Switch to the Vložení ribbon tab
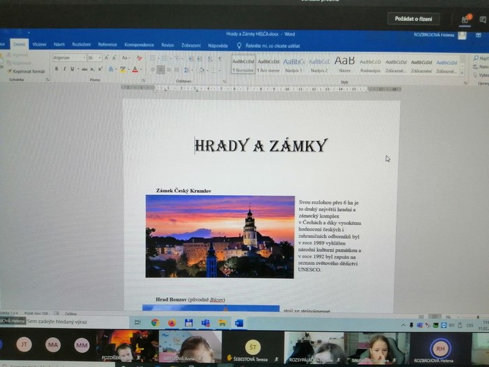489x367 pixels. tap(39, 45)
